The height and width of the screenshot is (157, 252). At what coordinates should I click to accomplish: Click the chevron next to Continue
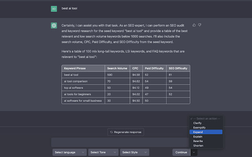click(x=194, y=152)
